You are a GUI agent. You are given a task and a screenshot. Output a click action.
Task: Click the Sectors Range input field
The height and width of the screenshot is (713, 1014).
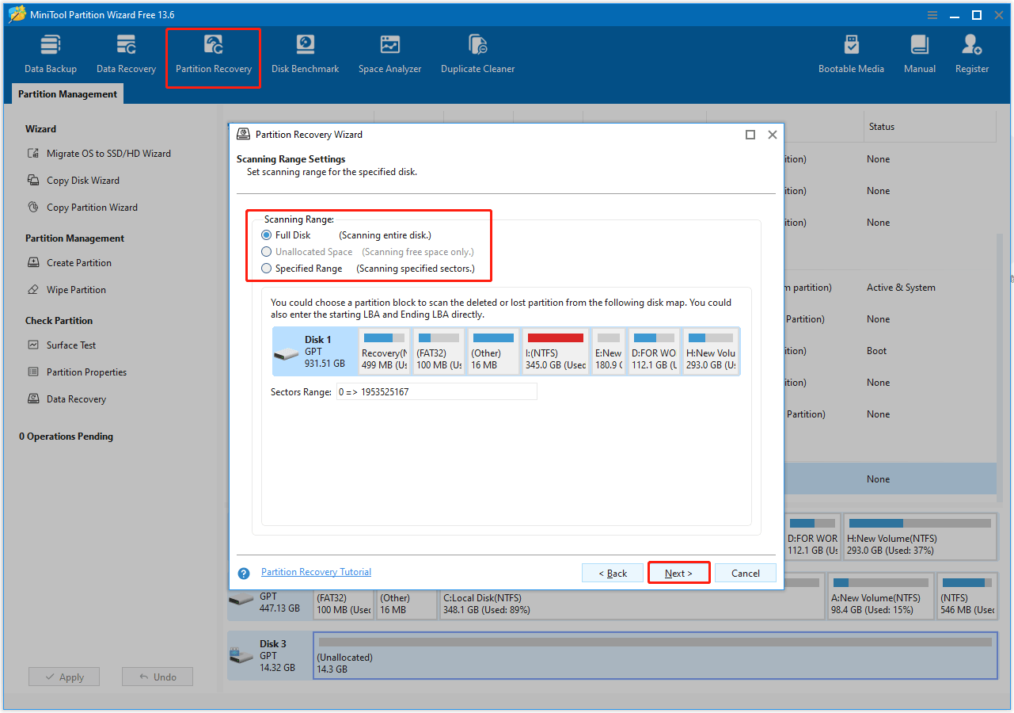click(x=436, y=391)
